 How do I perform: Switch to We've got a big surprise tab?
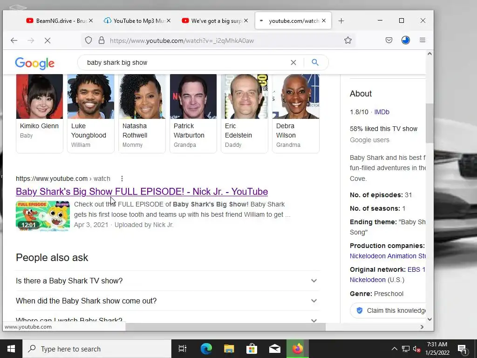click(214, 21)
